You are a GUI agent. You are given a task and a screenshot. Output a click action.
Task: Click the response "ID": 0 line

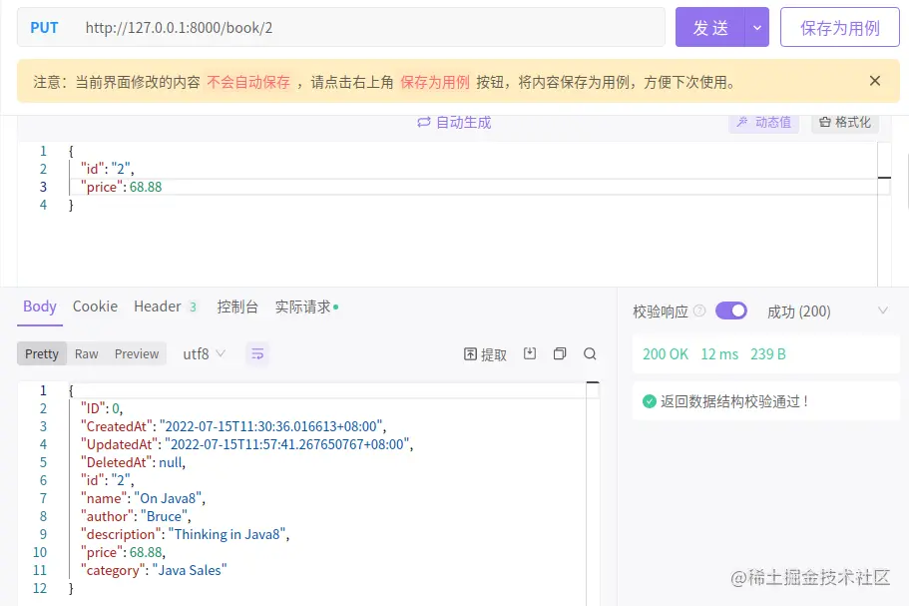click(102, 408)
